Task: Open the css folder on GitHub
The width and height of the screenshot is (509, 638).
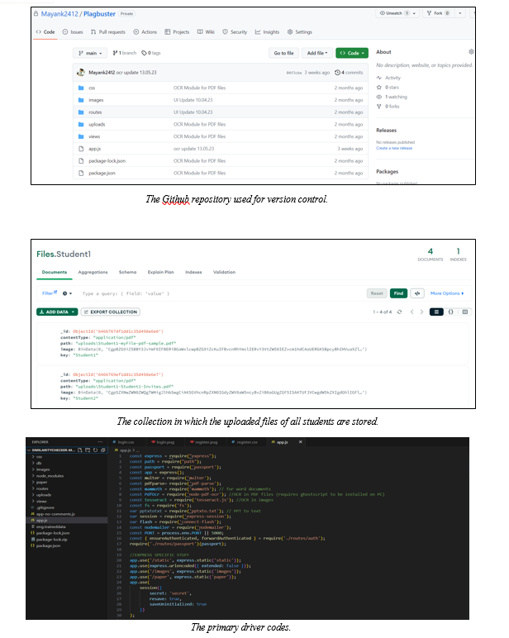Action: 92,88
